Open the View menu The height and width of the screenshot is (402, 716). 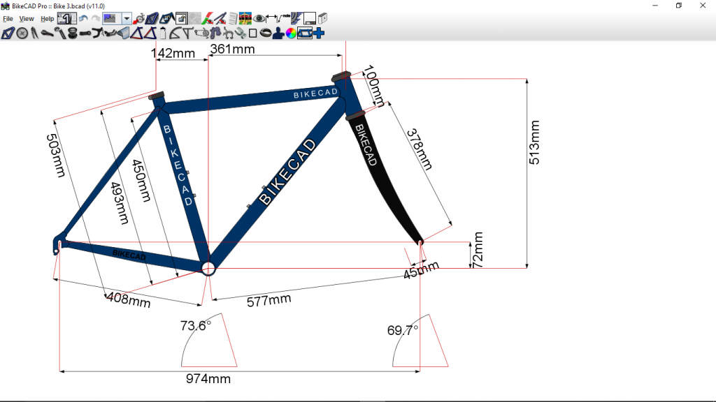[x=27, y=19]
